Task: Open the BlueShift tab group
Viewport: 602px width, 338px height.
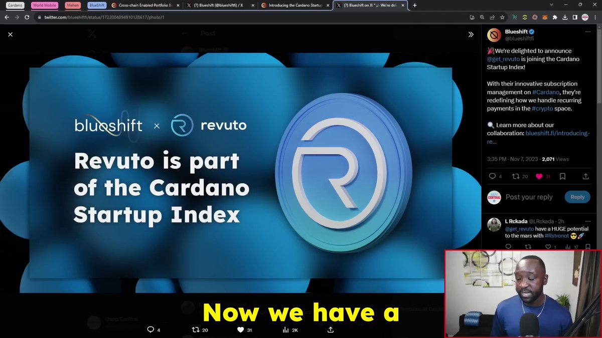Action: [x=97, y=5]
